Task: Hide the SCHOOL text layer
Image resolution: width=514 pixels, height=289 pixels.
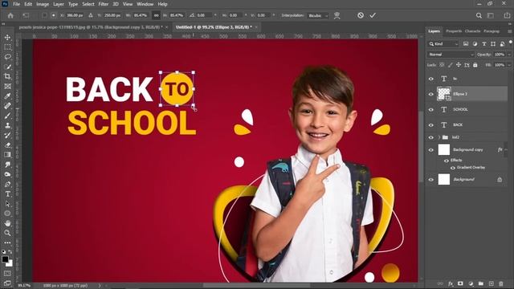Action: (430, 110)
